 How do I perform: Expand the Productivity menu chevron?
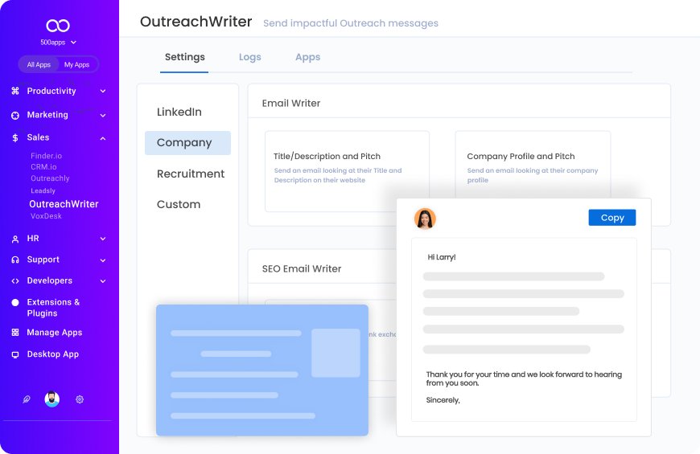pos(103,92)
